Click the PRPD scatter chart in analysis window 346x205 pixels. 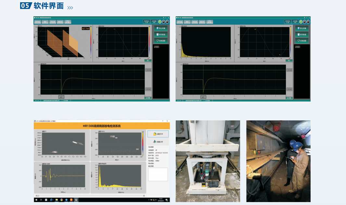[x=119, y=143]
